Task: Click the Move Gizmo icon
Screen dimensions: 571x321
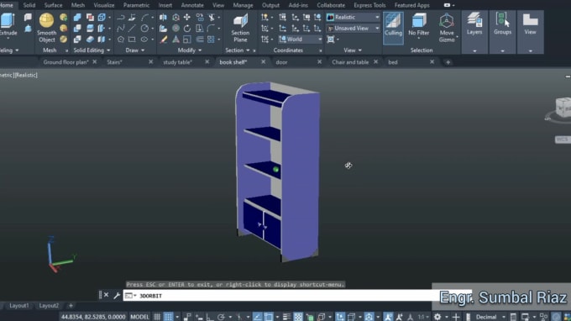Action: coord(447,28)
